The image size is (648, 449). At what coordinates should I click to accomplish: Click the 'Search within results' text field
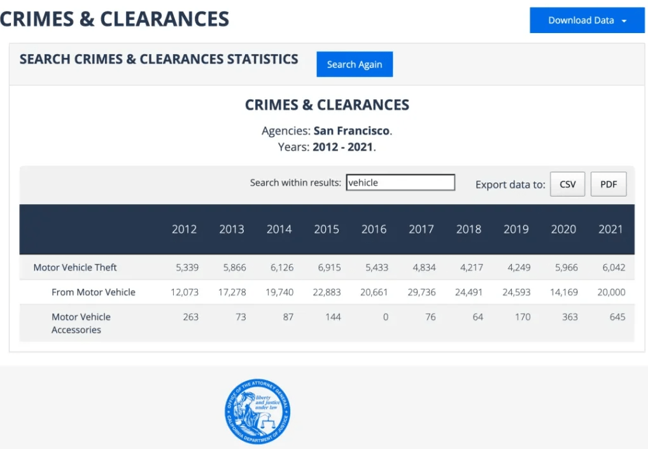400,183
